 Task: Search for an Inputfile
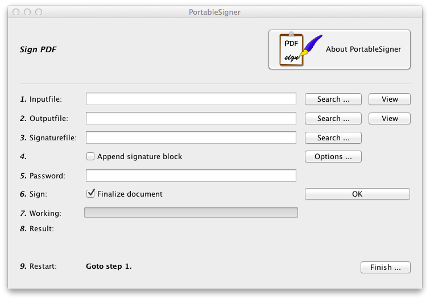333,99
